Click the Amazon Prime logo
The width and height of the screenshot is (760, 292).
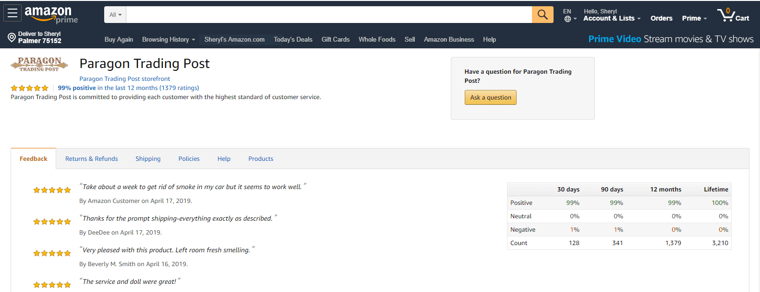(x=51, y=15)
